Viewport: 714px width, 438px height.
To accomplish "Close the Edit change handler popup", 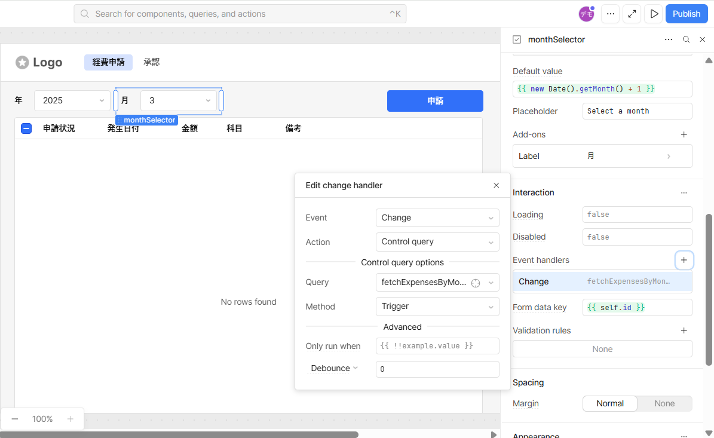I will pos(496,185).
